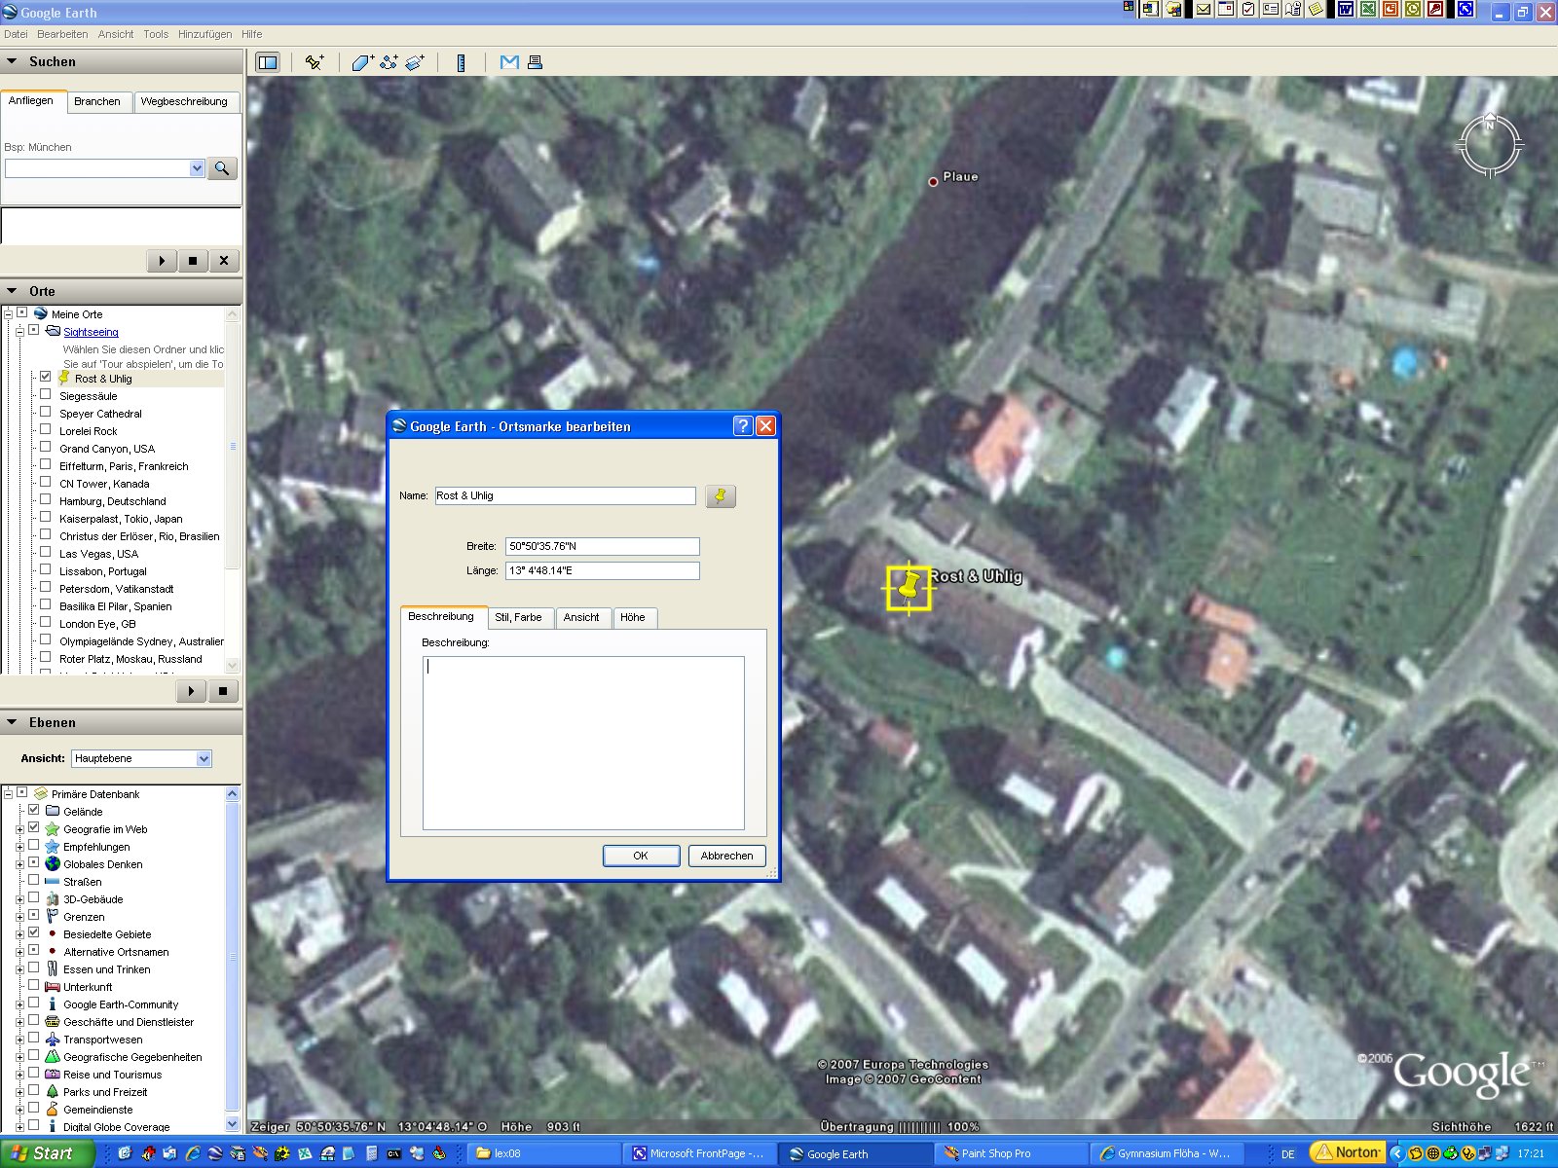
Task: Switch to the Stil, Farbe tab
Action: click(518, 617)
